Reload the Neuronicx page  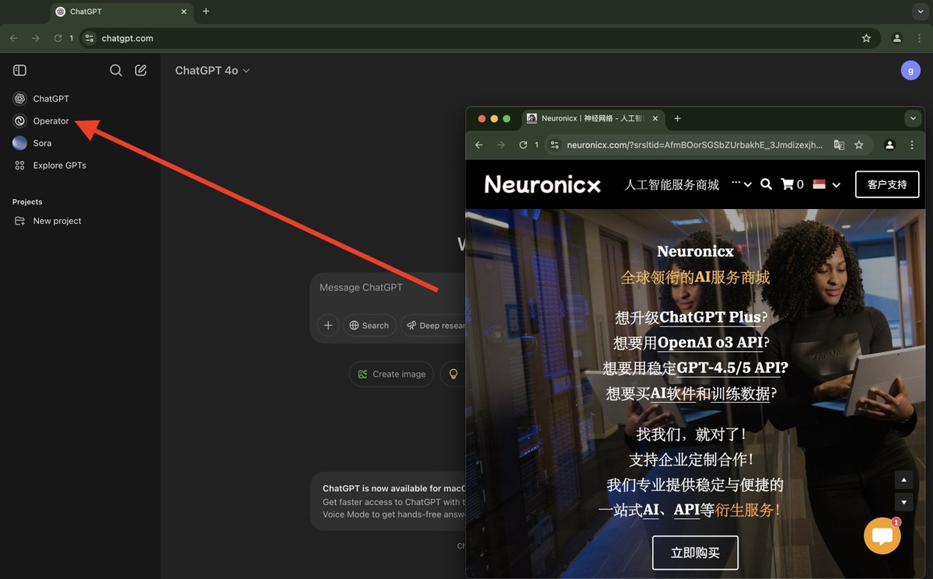click(523, 145)
